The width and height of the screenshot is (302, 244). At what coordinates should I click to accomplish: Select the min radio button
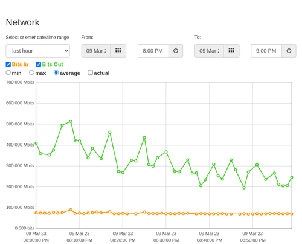pos(8,73)
